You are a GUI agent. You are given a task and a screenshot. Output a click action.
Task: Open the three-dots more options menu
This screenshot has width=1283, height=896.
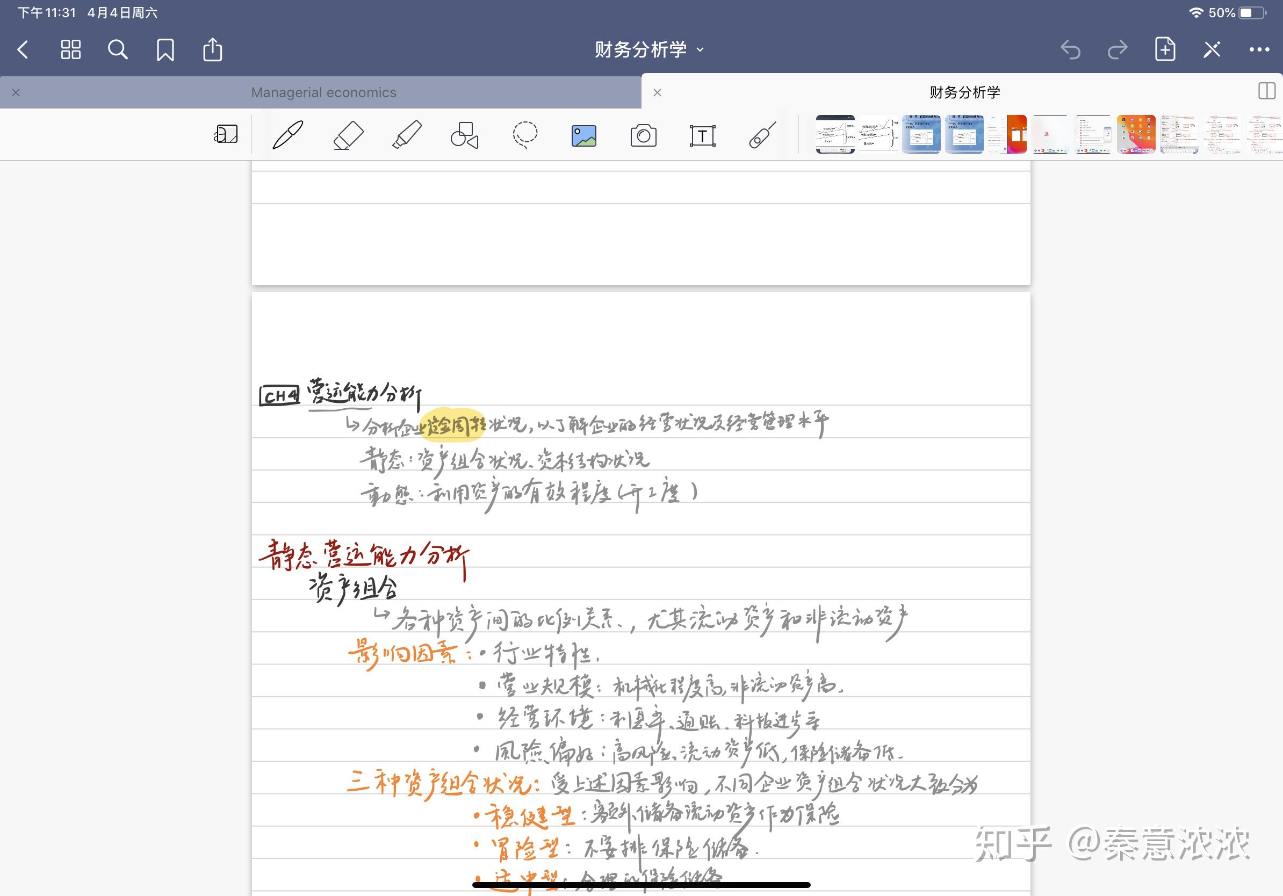point(1259,50)
